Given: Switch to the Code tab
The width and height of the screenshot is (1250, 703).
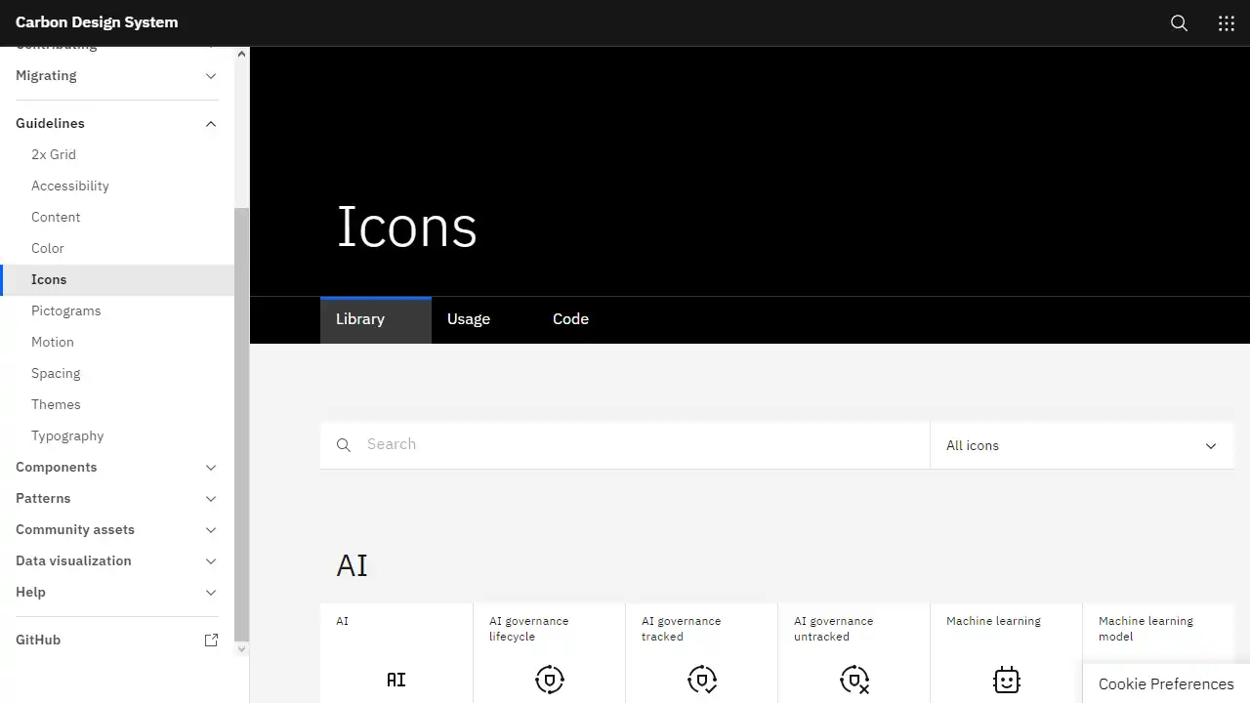Looking at the screenshot, I should tap(570, 319).
